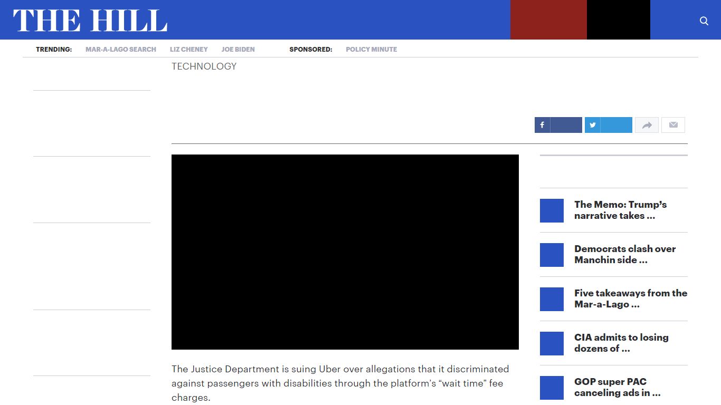The width and height of the screenshot is (721, 405).
Task: Open the share arrow options
Action: 647,125
